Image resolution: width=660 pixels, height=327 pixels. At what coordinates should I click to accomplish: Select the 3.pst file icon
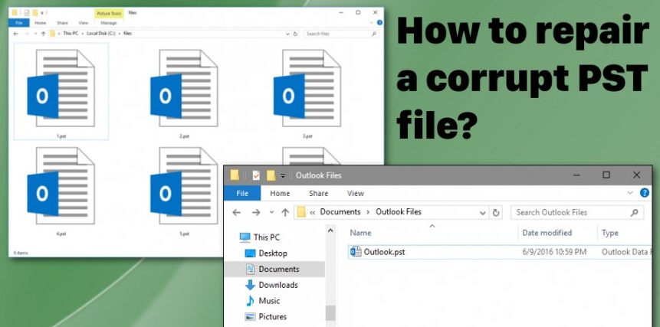(307, 88)
